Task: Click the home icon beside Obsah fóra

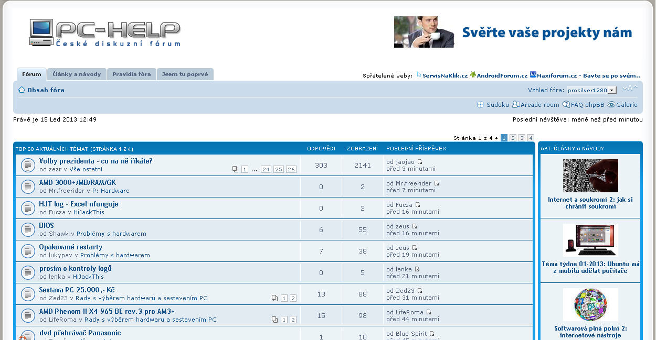Action: [22, 90]
